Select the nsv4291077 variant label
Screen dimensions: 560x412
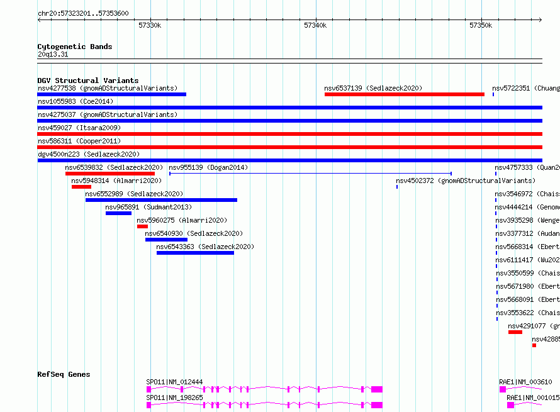click(534, 326)
